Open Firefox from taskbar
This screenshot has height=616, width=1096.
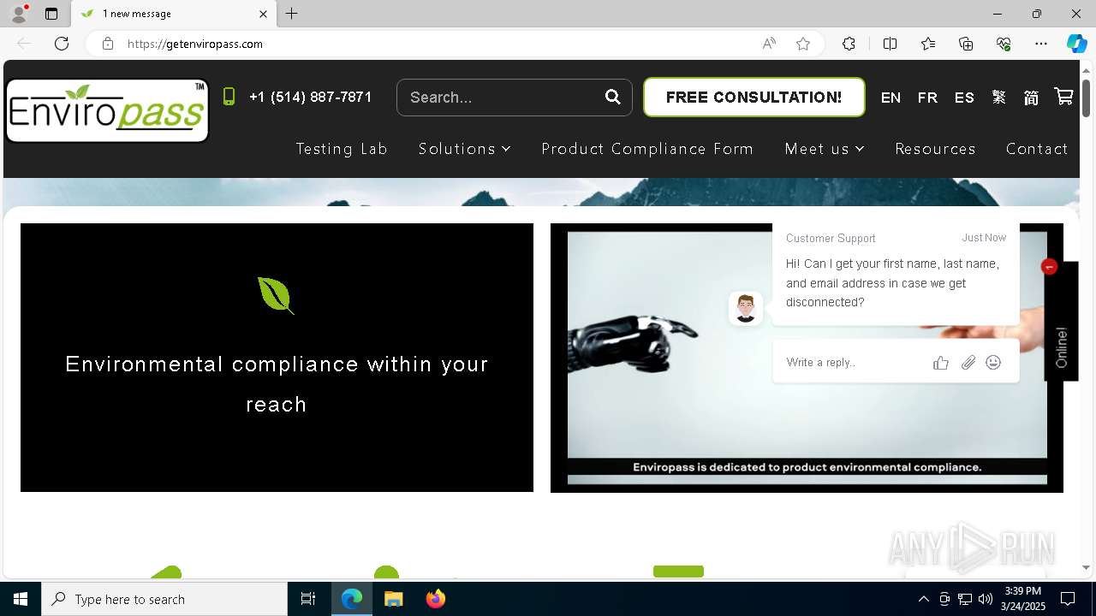(x=436, y=599)
